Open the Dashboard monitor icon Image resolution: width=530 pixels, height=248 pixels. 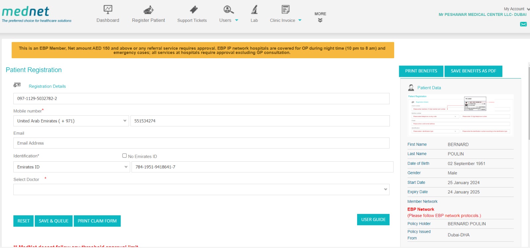pos(108,9)
